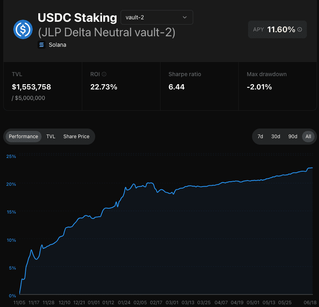The height and width of the screenshot is (307, 319).
Task: Click the 05/13 date axis label
Action: [269, 303]
